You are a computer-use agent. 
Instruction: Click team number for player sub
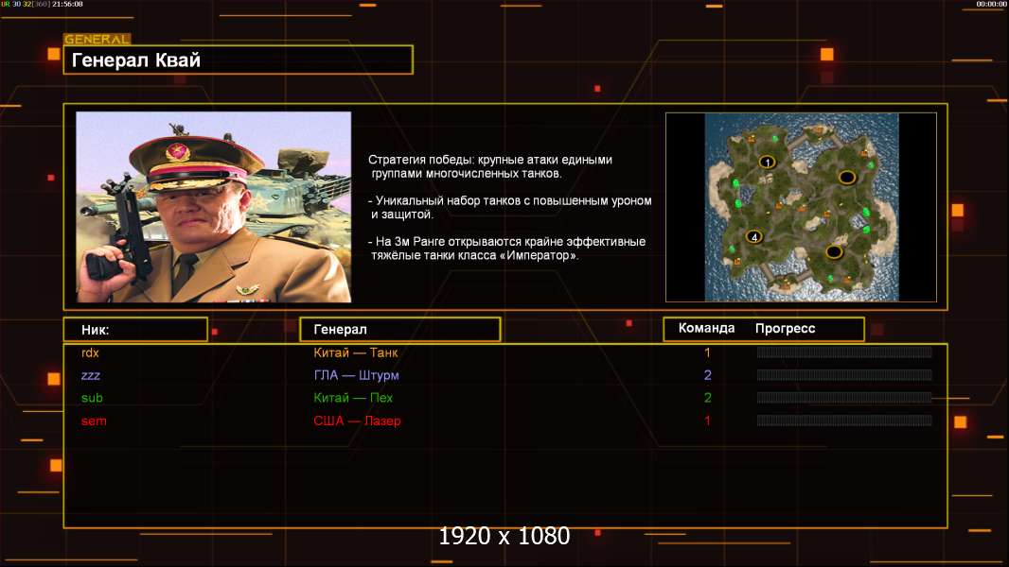[x=708, y=398]
